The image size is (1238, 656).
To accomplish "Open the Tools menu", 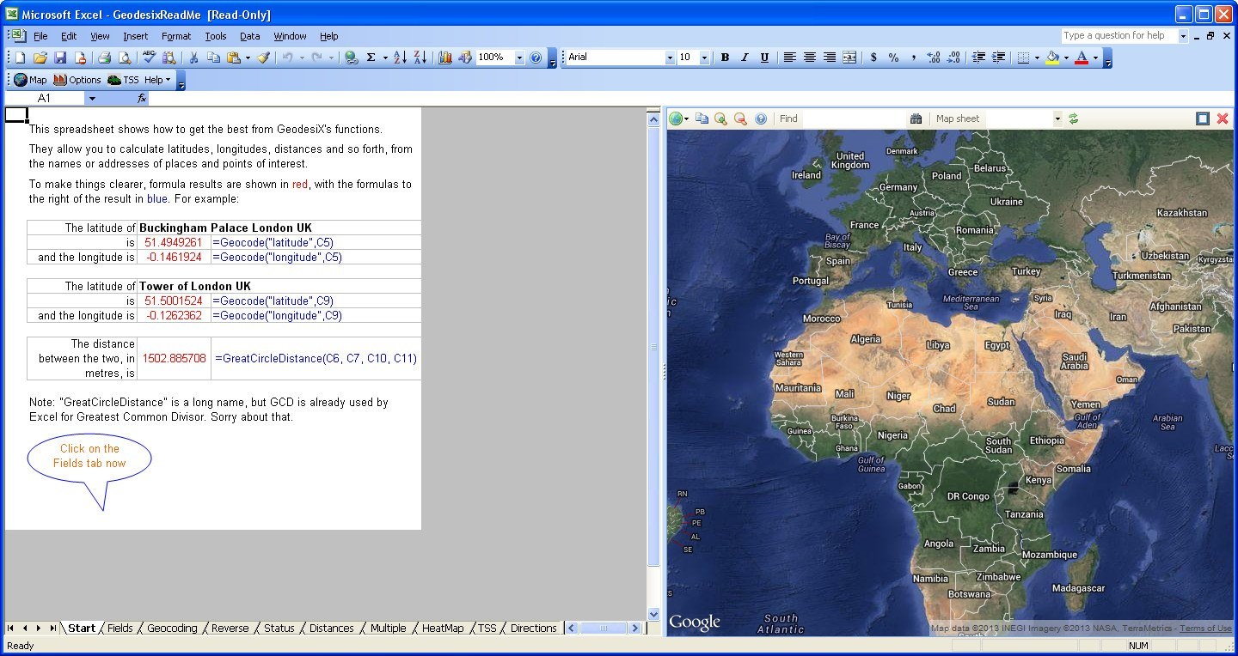I will pyautogui.click(x=216, y=36).
